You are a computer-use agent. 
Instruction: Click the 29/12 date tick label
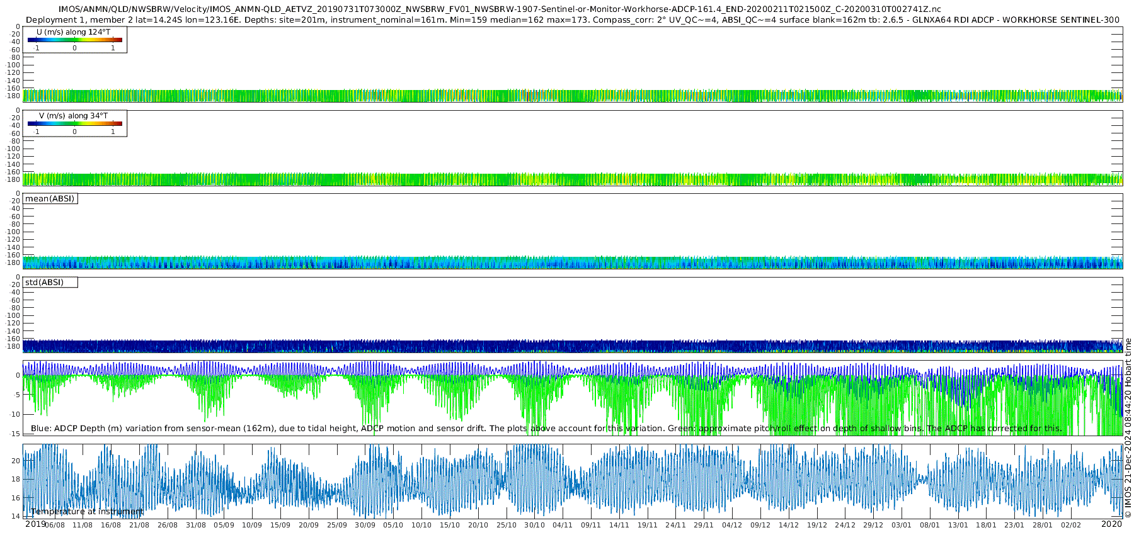pos(873,525)
